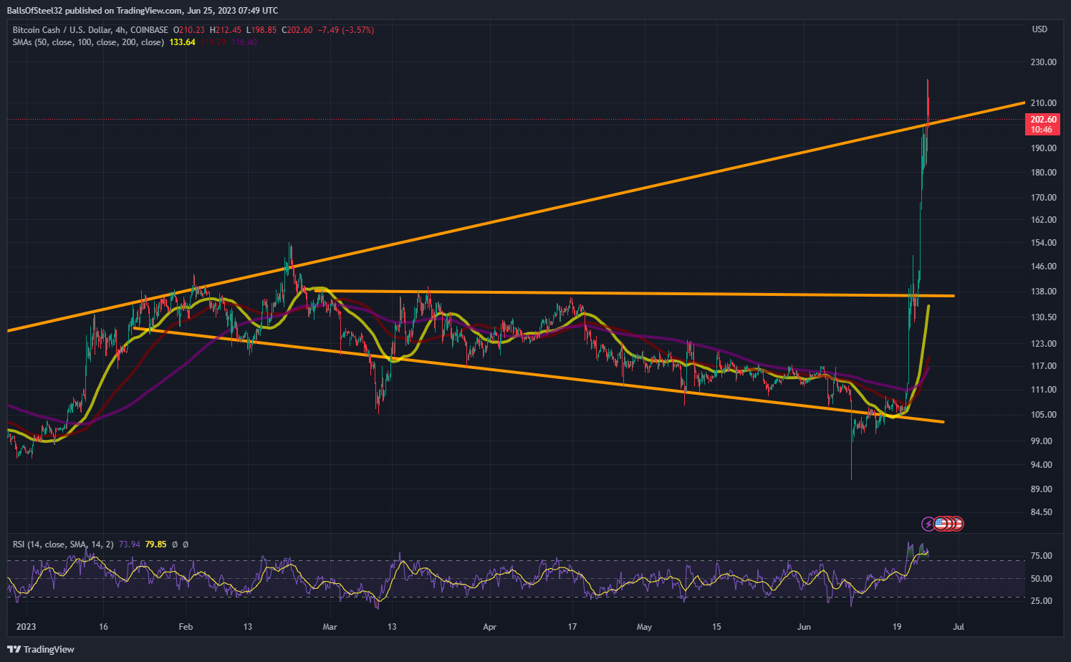Click the purple SMA value 116.40
Viewport: 1071px width, 662px height.
pyautogui.click(x=244, y=42)
